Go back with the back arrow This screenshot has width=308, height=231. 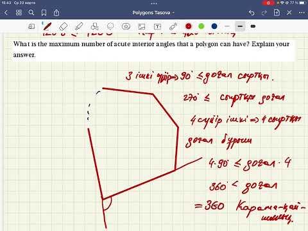[x=6, y=13]
